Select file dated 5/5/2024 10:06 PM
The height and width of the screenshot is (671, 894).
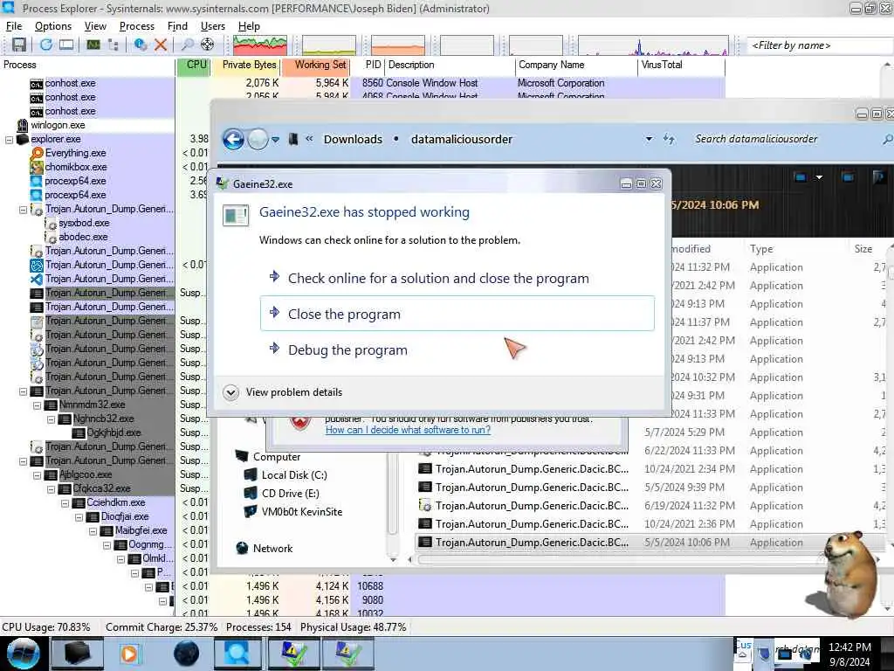pyautogui.click(x=650, y=543)
